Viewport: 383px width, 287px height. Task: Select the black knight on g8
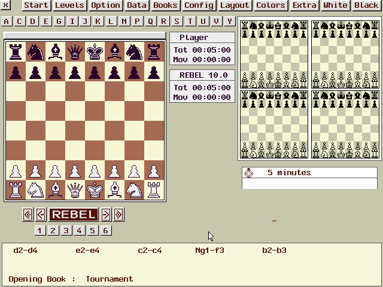(134, 51)
